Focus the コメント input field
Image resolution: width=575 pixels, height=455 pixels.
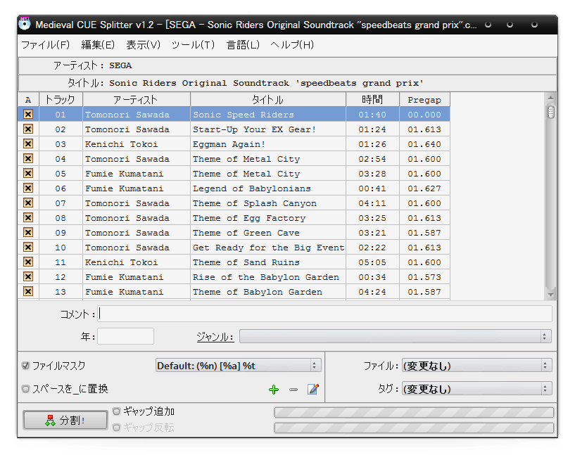[325, 314]
